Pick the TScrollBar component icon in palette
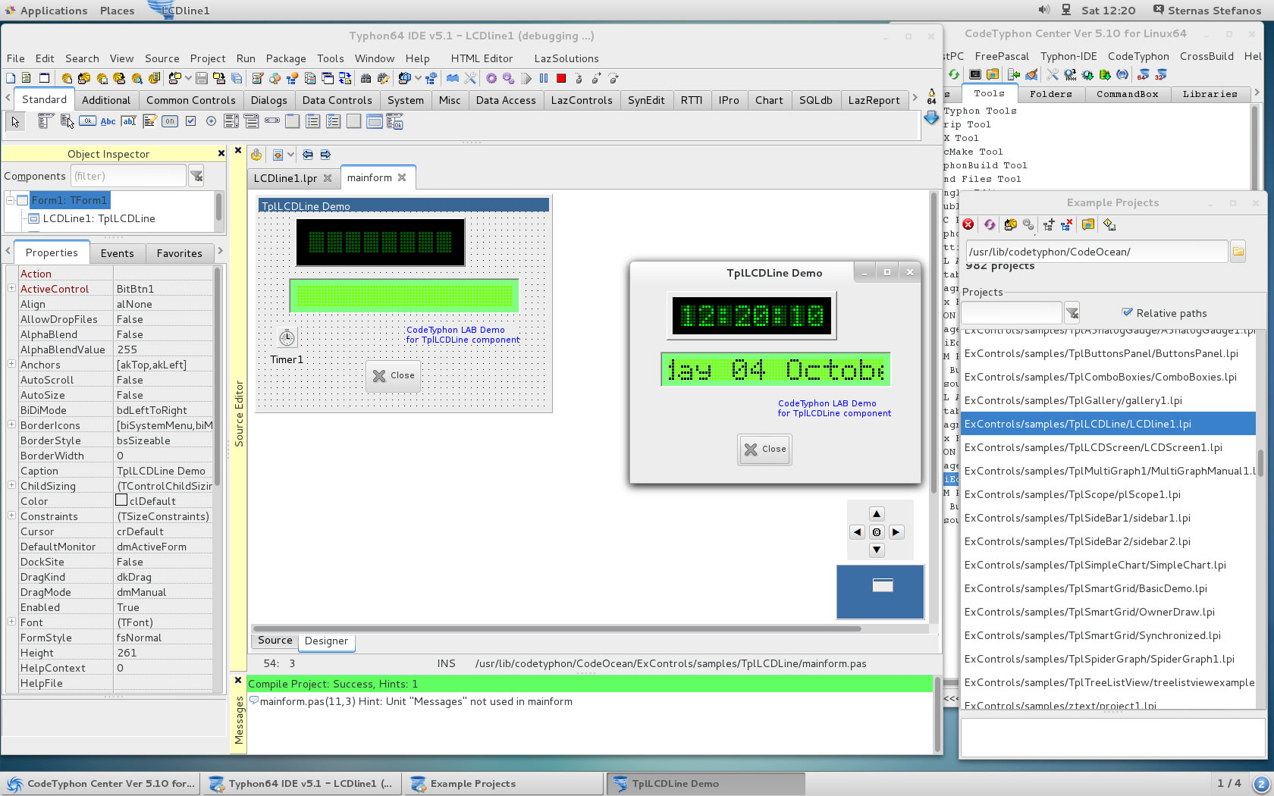Viewport: 1274px width, 796px height. 272,121
